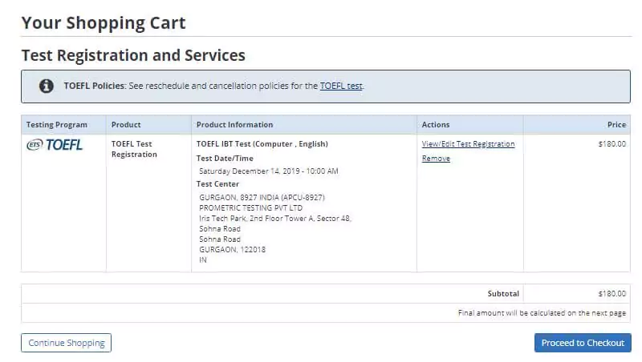Click the info icon in the policies banner
642x362 pixels.
click(x=47, y=86)
